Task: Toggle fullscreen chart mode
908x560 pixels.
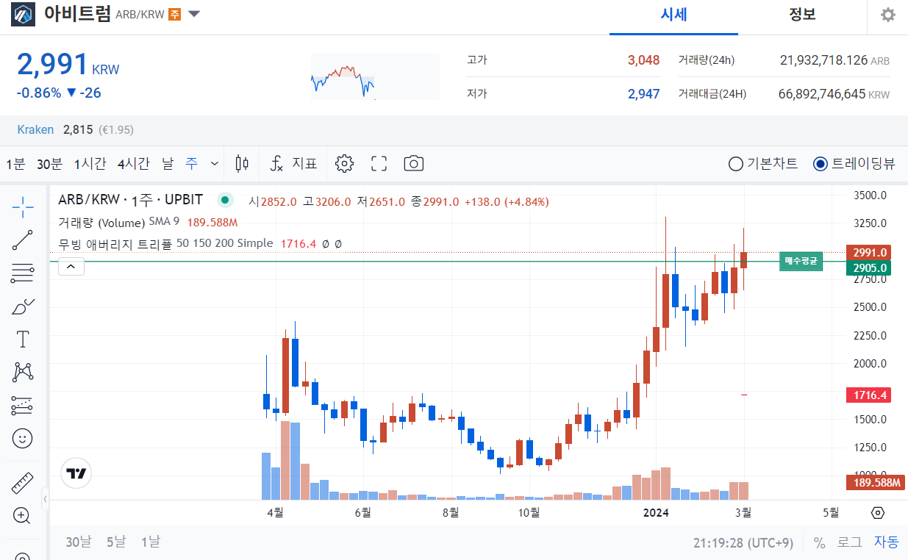Action: tap(379, 163)
